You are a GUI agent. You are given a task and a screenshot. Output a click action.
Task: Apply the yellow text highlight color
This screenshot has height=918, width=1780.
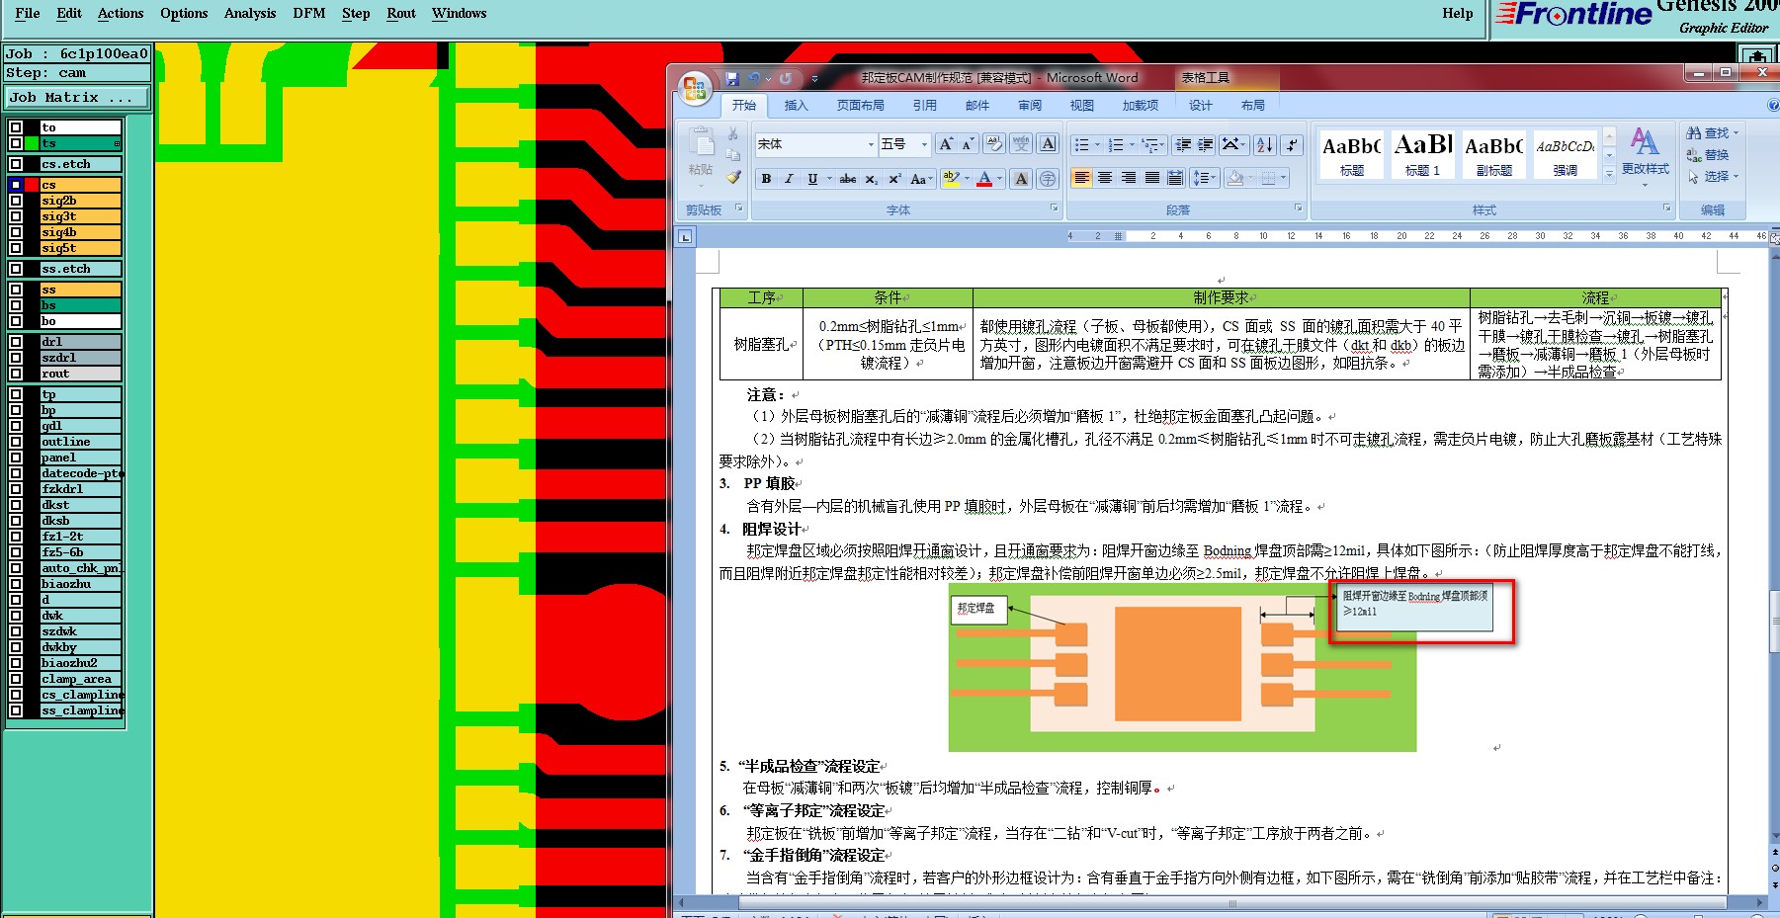[x=950, y=179]
